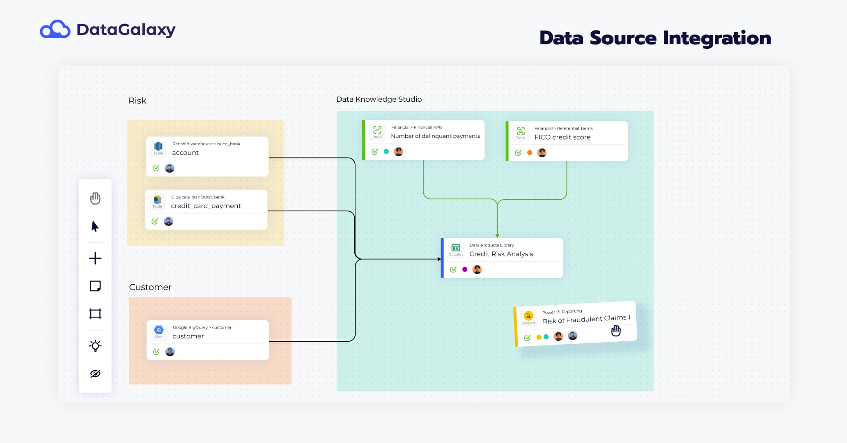Screen dimensions: 847x443
Task: Select the hand pan tool in toolbar
Action: (95, 198)
